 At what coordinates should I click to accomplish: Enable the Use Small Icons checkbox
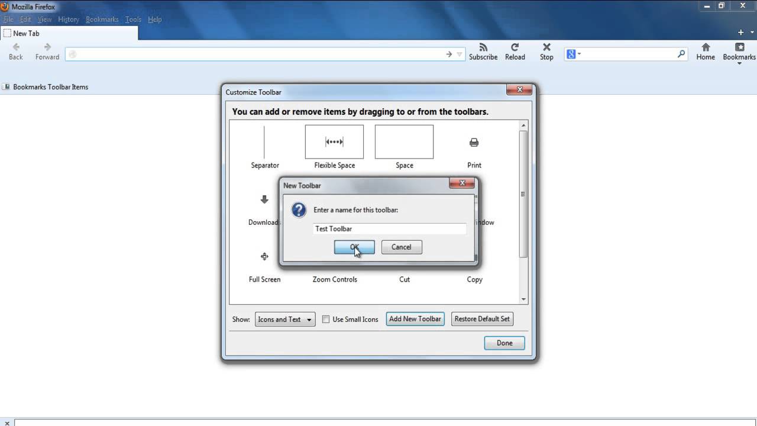[326, 319]
